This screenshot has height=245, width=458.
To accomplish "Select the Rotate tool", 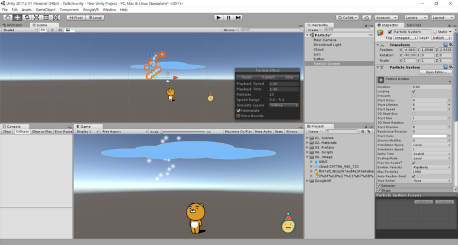I will (27, 18).
